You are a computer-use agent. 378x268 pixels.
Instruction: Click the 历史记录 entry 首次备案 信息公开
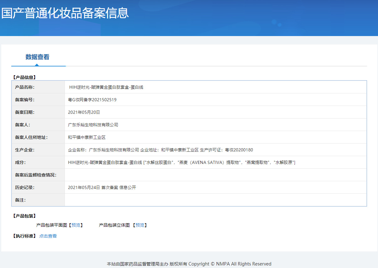tap(102, 187)
